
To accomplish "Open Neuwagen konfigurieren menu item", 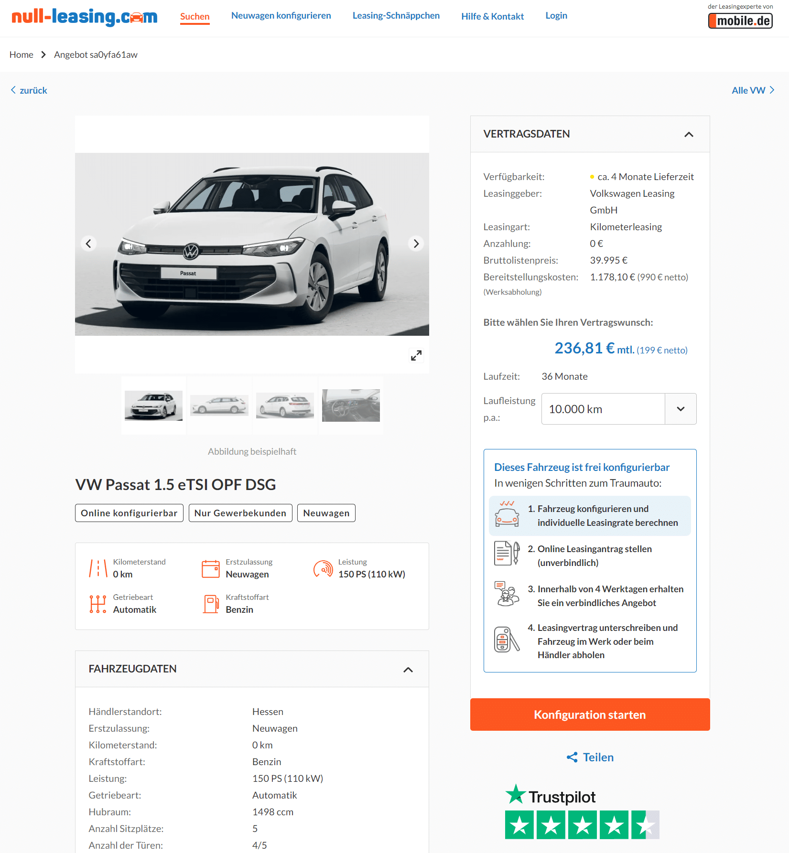I will click(281, 15).
